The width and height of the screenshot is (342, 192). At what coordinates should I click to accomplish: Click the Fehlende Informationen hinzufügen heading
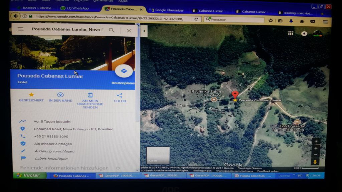(64, 168)
